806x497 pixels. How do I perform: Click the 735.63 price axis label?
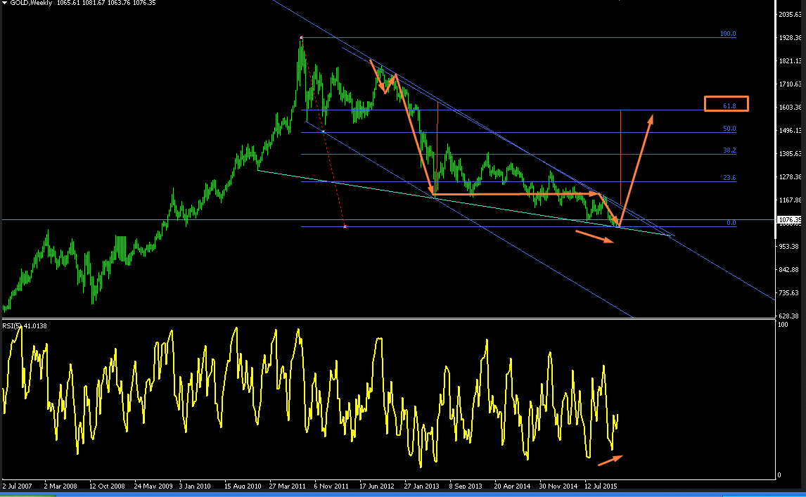[x=790, y=293]
